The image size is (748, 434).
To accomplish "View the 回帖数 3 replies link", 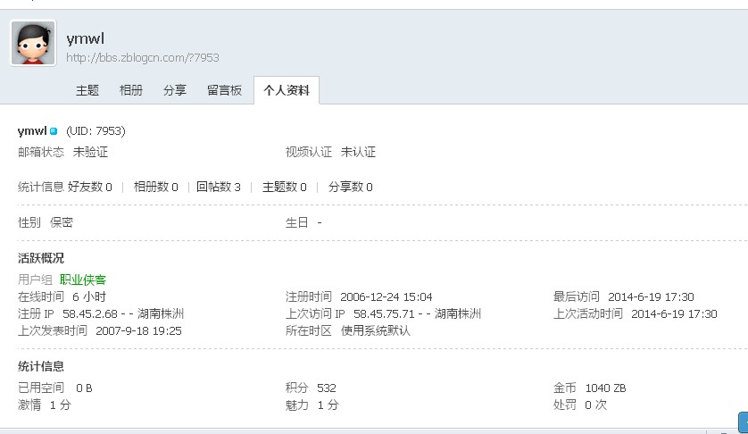I will (x=219, y=187).
